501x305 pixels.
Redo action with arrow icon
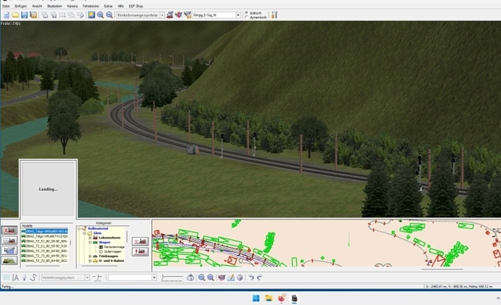pos(260,278)
